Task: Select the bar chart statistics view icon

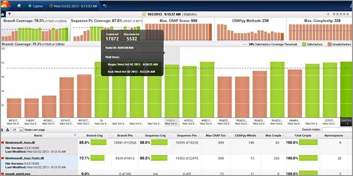Action: [2, 14]
